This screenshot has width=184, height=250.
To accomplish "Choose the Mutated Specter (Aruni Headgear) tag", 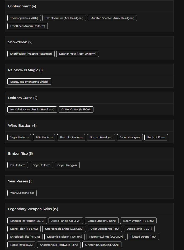I will coord(112,18).
